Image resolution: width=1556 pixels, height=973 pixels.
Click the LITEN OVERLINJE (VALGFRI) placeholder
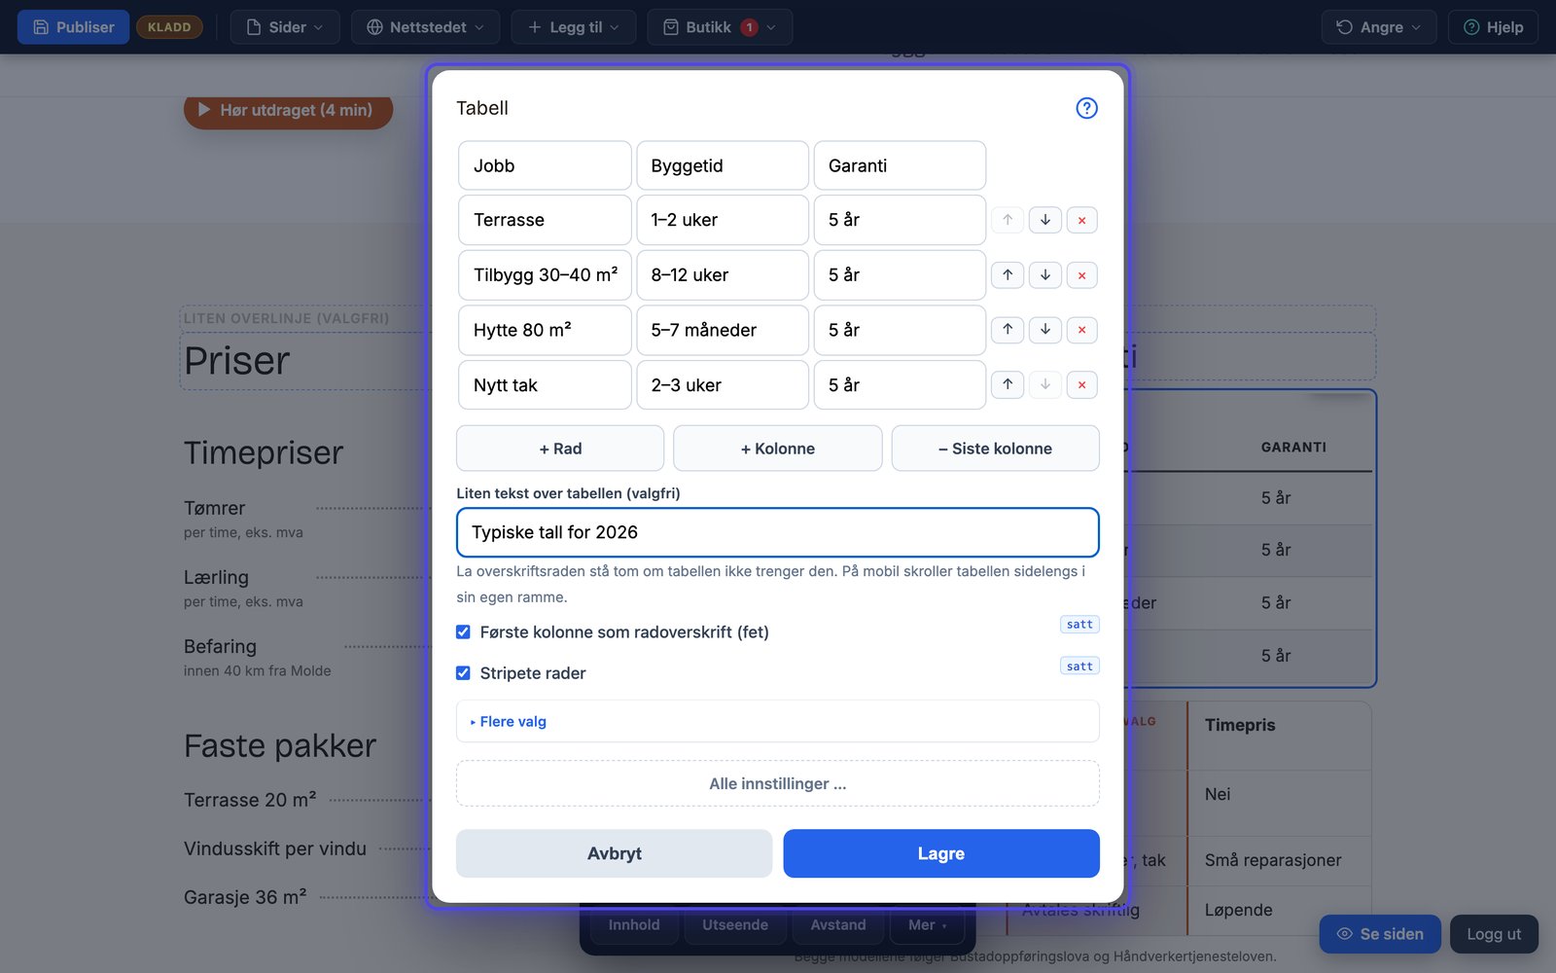(286, 318)
